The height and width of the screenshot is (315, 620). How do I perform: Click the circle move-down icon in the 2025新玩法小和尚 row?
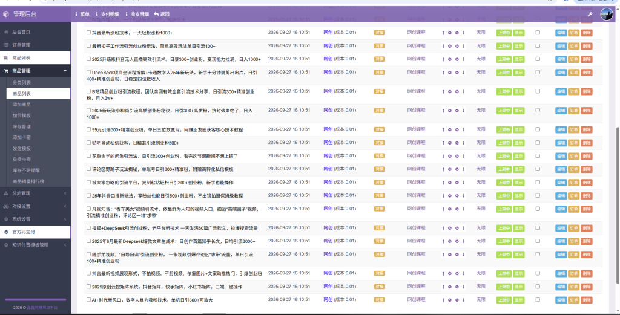coord(457,111)
